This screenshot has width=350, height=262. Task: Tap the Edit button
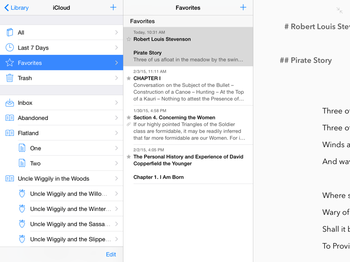(111, 254)
